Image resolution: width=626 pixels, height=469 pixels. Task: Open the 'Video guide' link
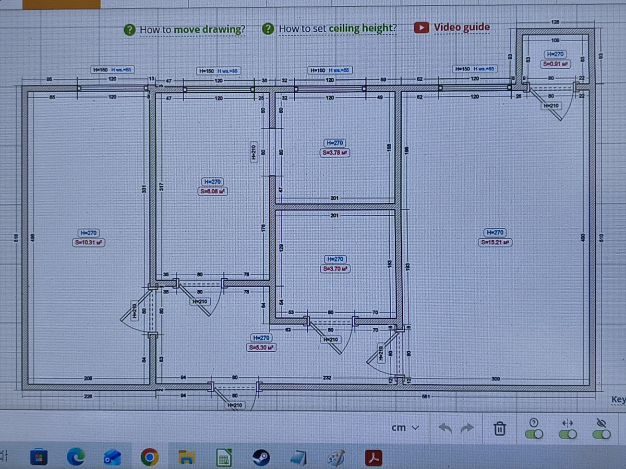coord(462,27)
